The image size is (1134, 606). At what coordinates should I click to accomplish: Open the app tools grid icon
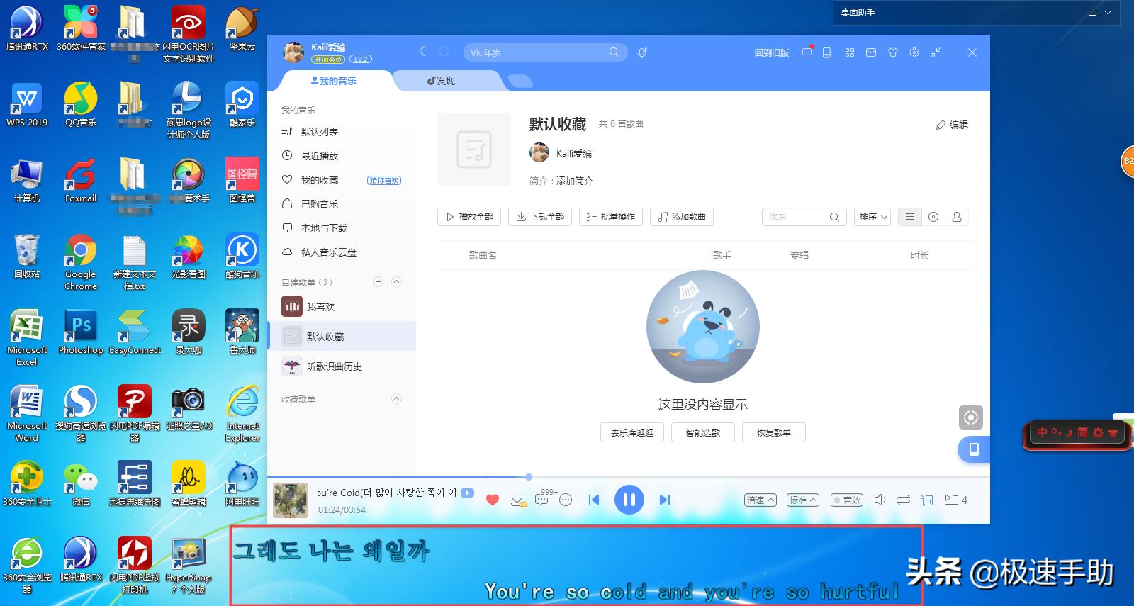(x=850, y=52)
